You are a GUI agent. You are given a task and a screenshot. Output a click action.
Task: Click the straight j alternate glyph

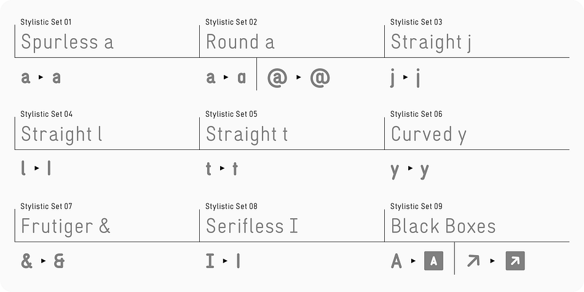tap(418, 78)
